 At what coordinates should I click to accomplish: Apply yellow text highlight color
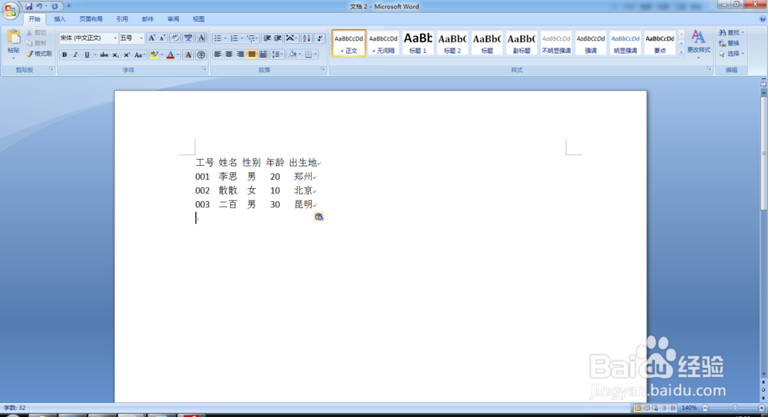[x=154, y=55]
